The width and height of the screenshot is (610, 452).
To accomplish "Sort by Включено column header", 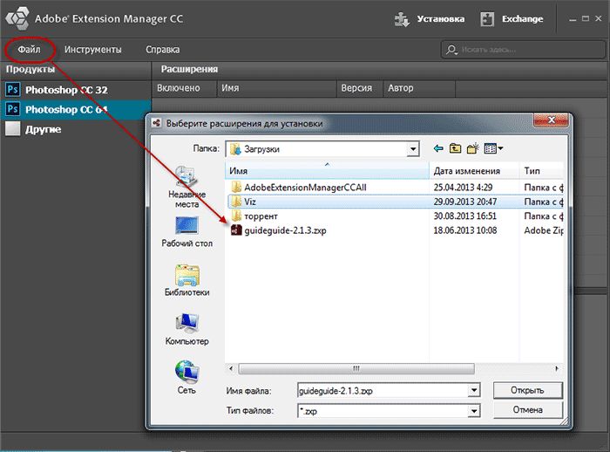I will click(184, 88).
